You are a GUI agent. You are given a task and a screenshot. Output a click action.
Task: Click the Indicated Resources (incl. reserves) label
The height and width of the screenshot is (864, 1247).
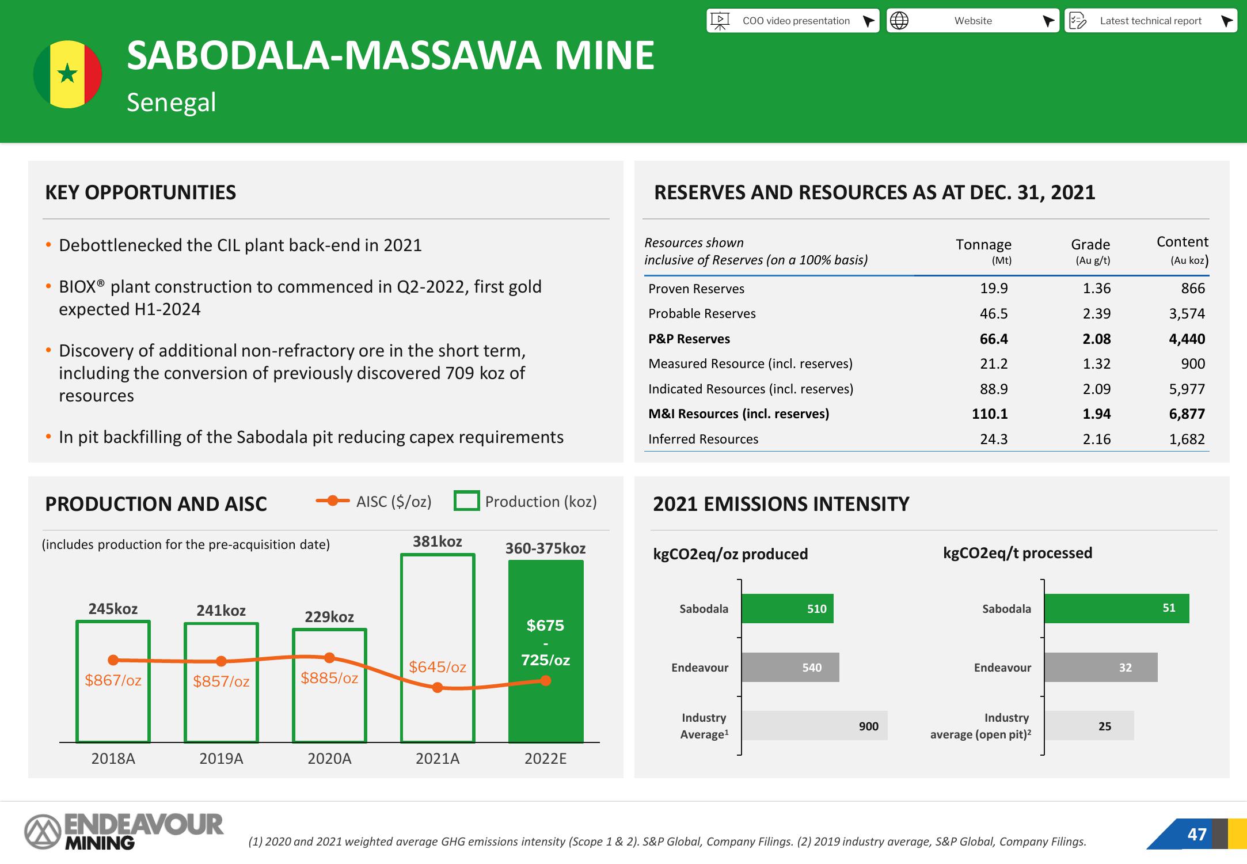click(751, 389)
